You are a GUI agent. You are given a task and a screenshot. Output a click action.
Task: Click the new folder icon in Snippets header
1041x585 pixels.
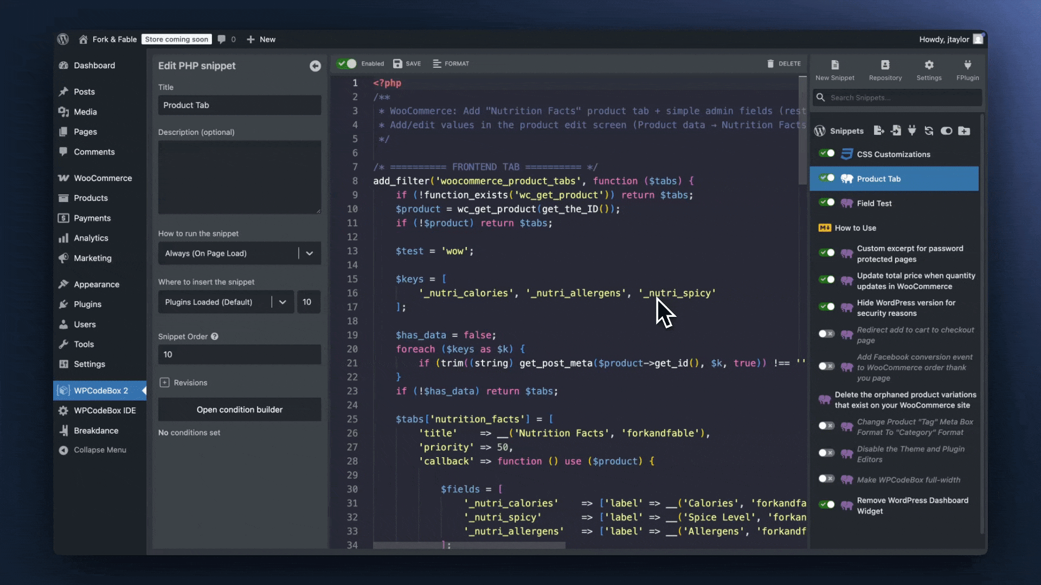click(x=964, y=131)
